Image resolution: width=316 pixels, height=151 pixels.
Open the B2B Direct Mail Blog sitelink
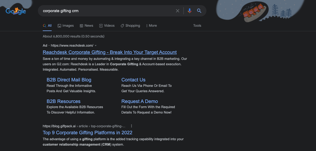69,80
